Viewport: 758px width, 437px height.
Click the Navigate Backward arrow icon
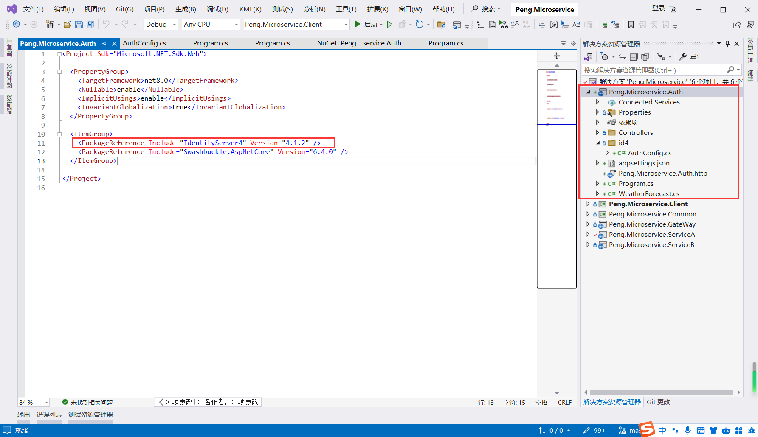click(x=16, y=25)
